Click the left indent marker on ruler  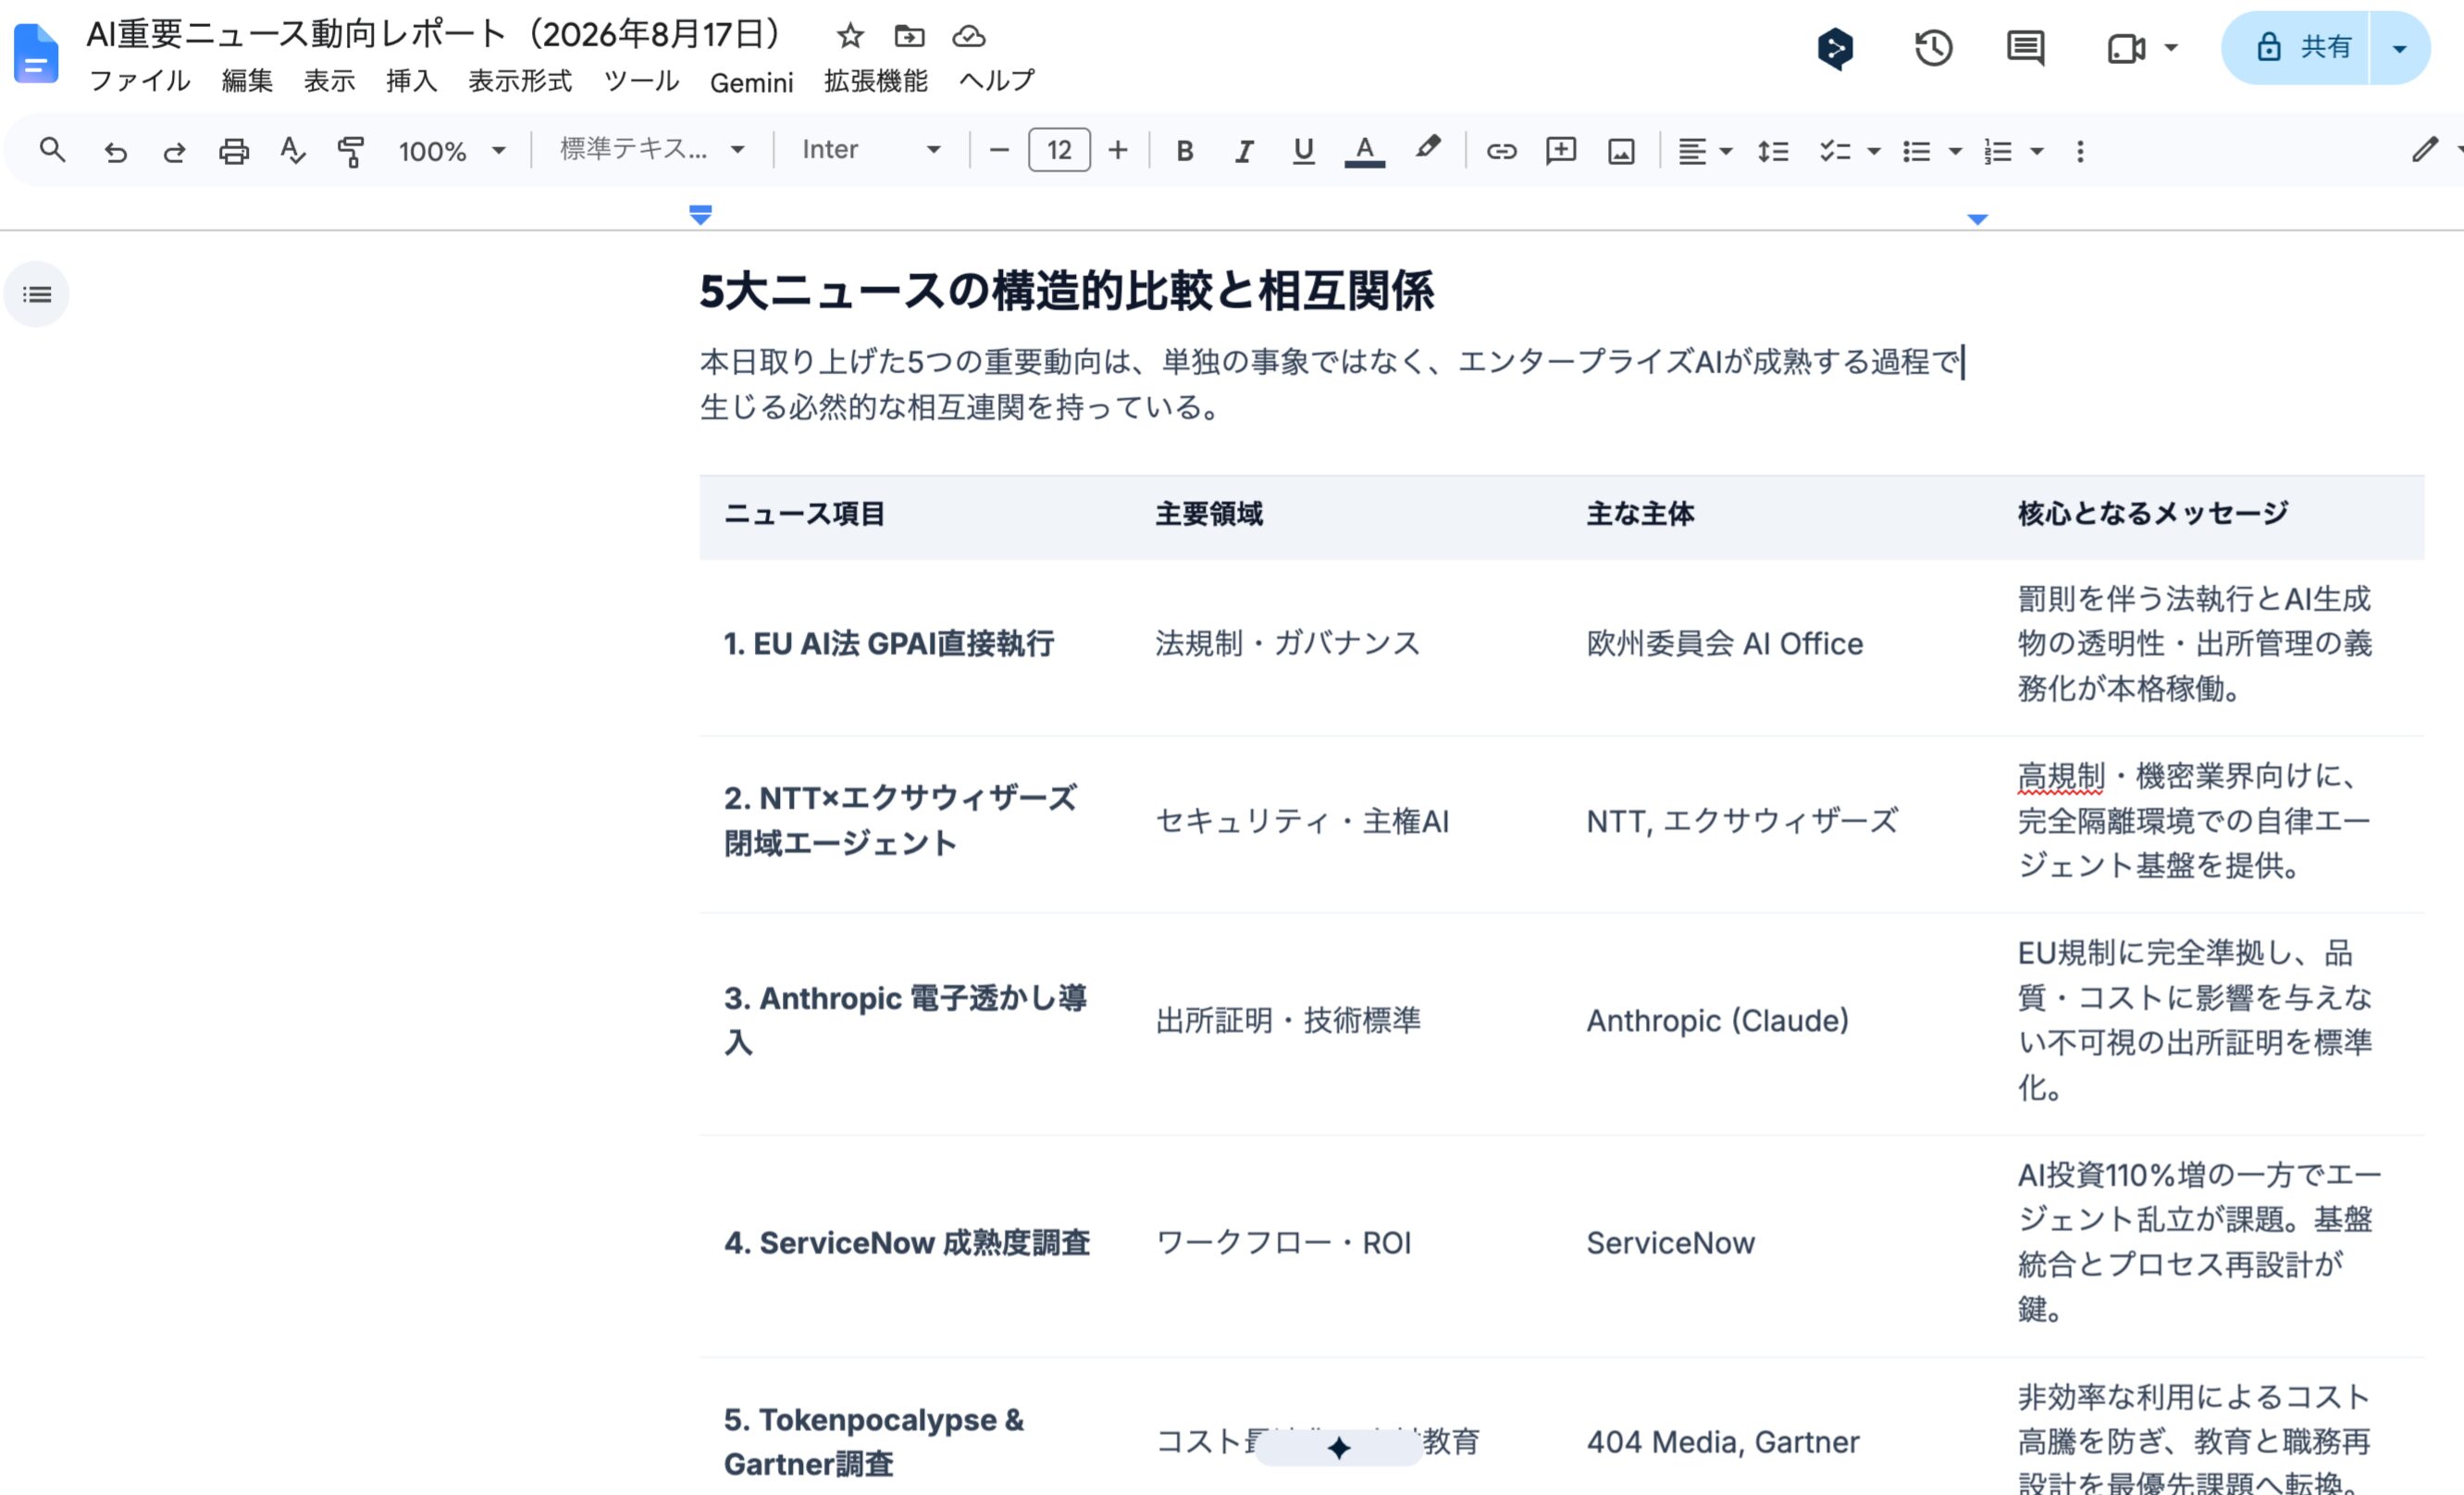click(x=701, y=215)
